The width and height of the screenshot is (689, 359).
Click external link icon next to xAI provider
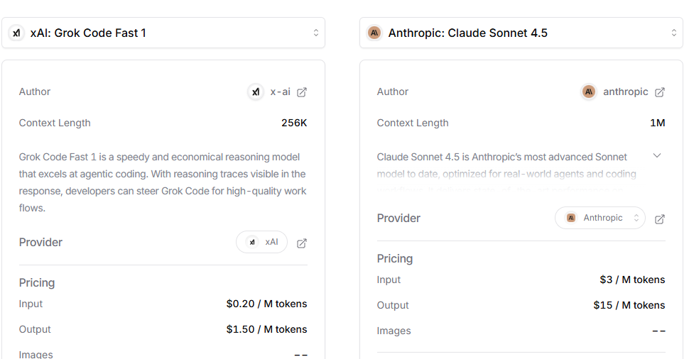coord(302,243)
